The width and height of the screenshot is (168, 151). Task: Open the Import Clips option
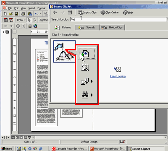click(87, 13)
